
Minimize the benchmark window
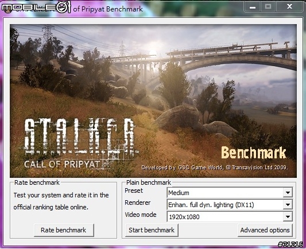point(253,7)
